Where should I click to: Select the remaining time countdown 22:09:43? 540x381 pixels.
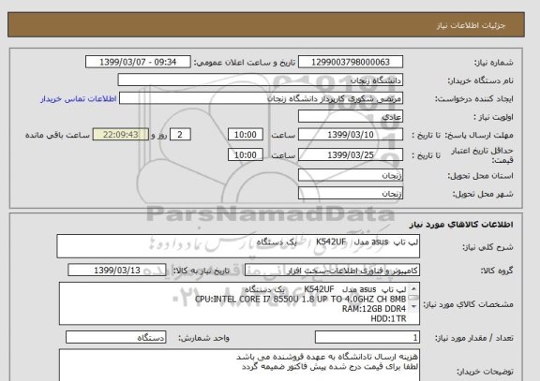click(121, 135)
